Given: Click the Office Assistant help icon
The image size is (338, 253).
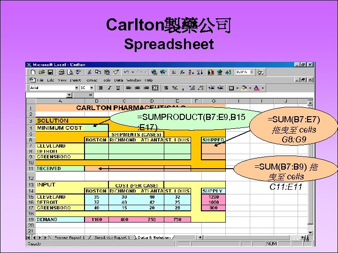Looking at the screenshot, I should (261, 72).
